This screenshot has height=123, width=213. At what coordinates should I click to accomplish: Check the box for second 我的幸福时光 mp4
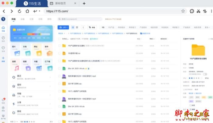[59, 99]
